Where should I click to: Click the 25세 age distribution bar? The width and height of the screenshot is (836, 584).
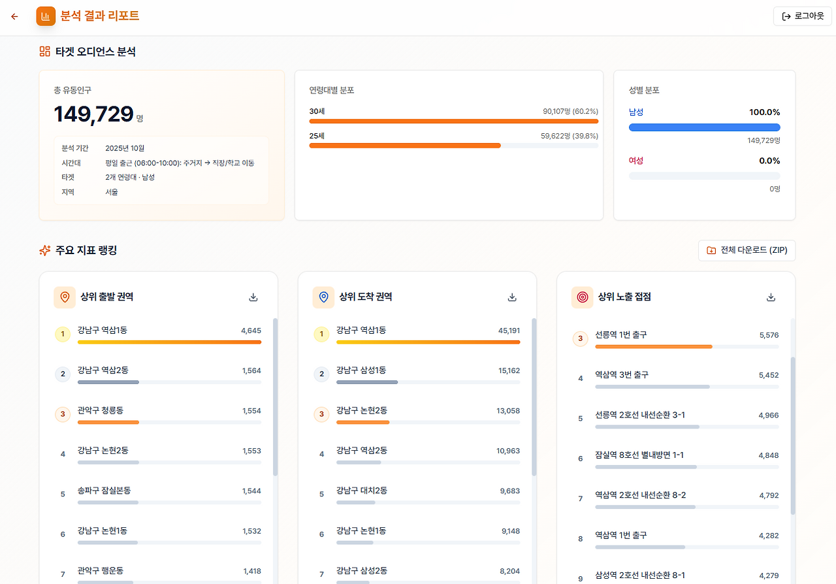pyautogui.click(x=454, y=146)
